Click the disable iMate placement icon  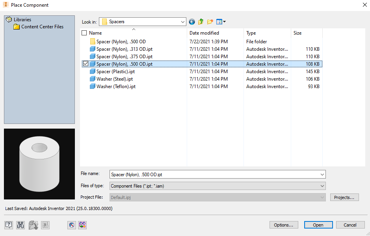[x=72, y=225]
